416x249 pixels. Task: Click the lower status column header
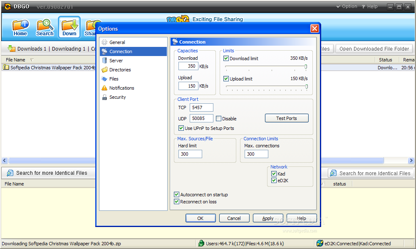coord(339,184)
